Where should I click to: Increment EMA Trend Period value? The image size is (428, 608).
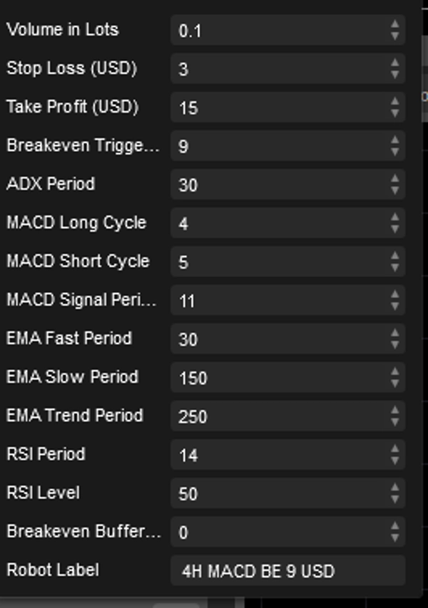(x=397, y=411)
